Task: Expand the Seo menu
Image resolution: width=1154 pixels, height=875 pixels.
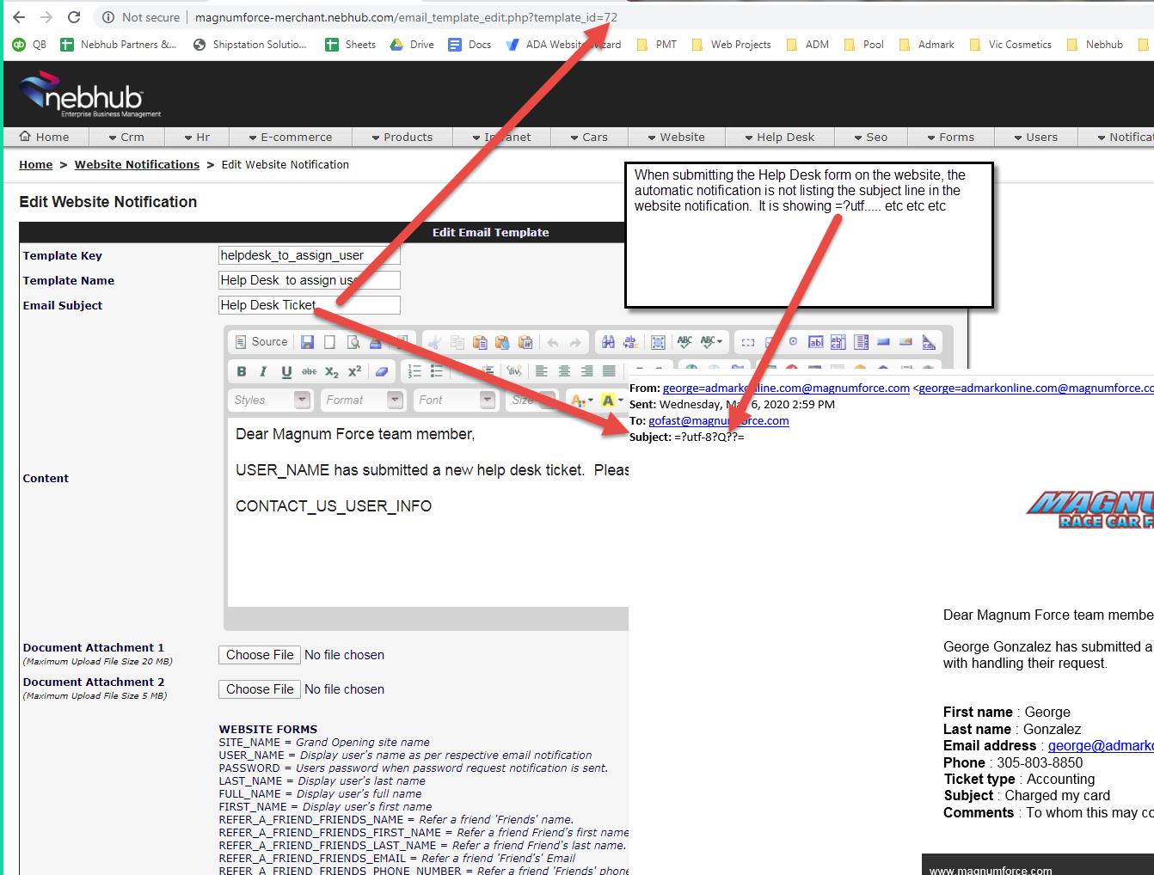Action: tap(870, 137)
